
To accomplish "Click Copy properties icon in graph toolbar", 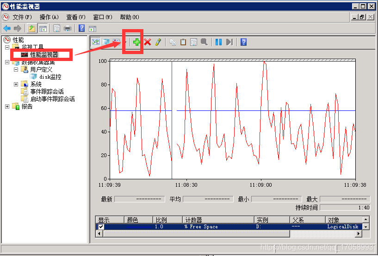I will pyautogui.click(x=173, y=42).
